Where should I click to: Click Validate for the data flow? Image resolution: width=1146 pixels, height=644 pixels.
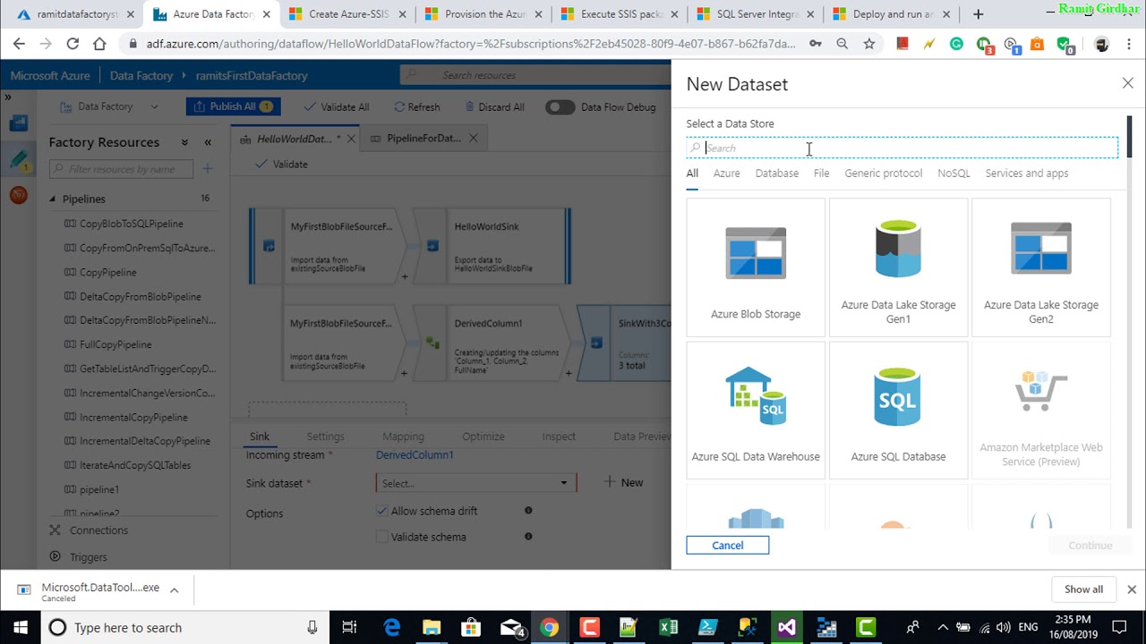click(x=281, y=164)
